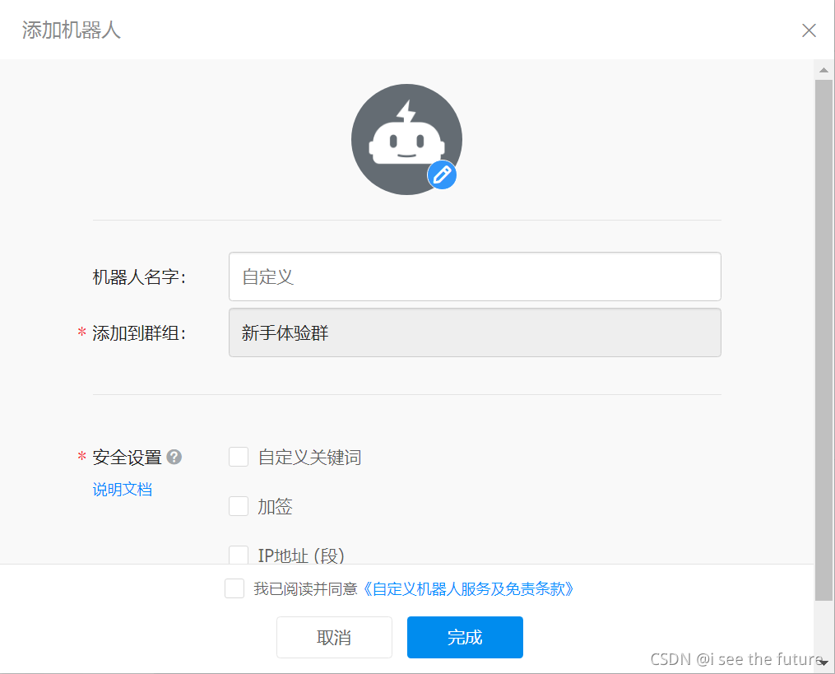Check the IP地址 (段) checkbox
This screenshot has height=674, width=835.
239,555
